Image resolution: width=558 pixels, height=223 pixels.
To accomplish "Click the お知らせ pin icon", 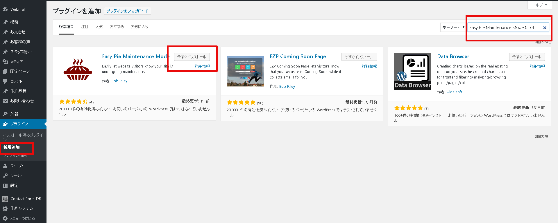I will (x=5, y=32).
